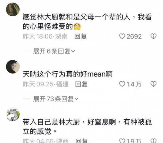This screenshot has width=163, height=143.
Task: Reply to the Fujian 'mean' comment
Action: (x=81, y=84)
